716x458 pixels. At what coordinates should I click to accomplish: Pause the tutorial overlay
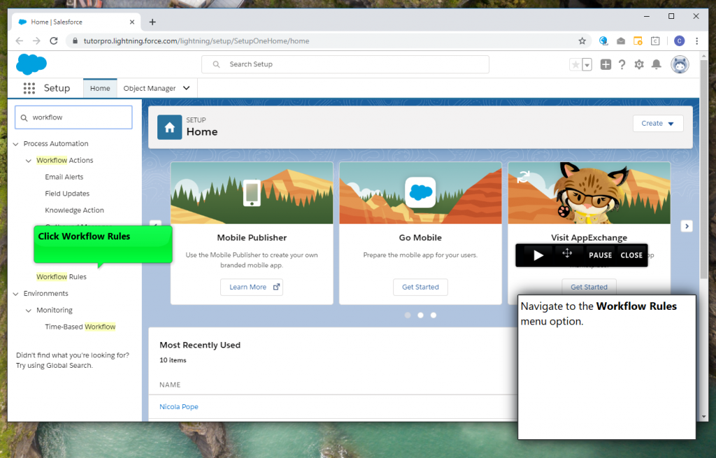[600, 255]
